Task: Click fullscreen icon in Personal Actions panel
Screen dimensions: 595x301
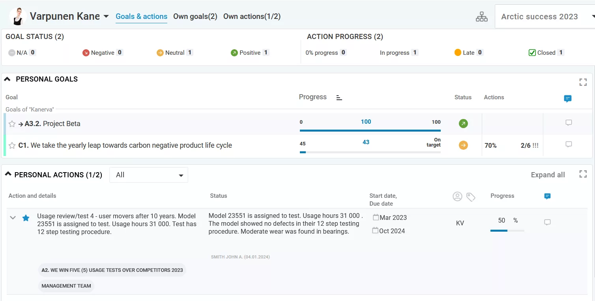Action: (x=583, y=174)
